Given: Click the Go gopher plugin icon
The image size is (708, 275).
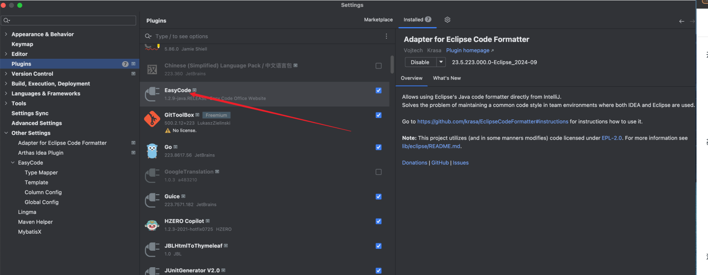Looking at the screenshot, I should pyautogui.click(x=152, y=151).
